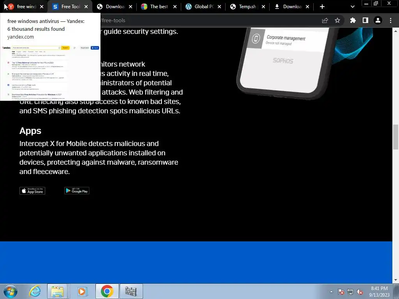Open a new tab with plus button
Screen dimensions: 399x299
[322, 7]
